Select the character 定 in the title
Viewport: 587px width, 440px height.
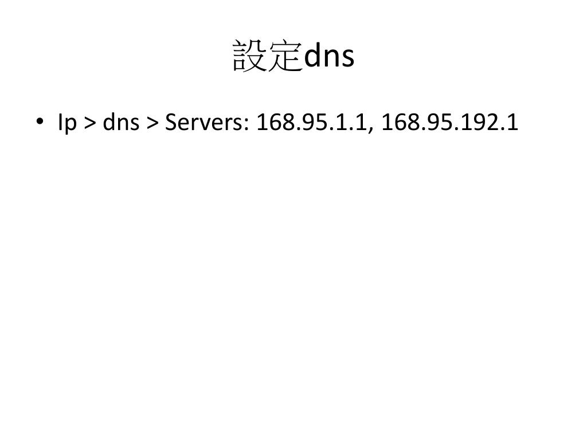click(285, 56)
